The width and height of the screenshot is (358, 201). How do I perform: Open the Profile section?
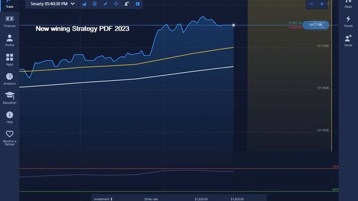(10, 41)
